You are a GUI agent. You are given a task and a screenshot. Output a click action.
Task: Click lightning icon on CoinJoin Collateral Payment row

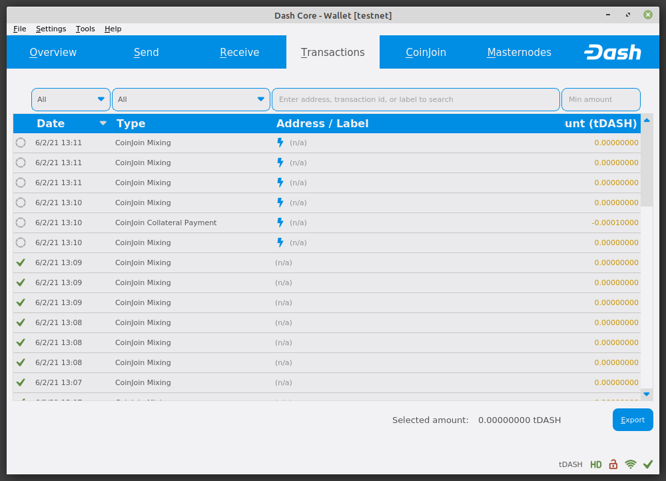[280, 223]
